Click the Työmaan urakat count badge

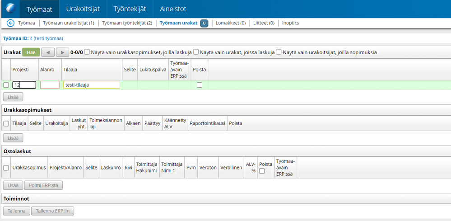(x=204, y=24)
